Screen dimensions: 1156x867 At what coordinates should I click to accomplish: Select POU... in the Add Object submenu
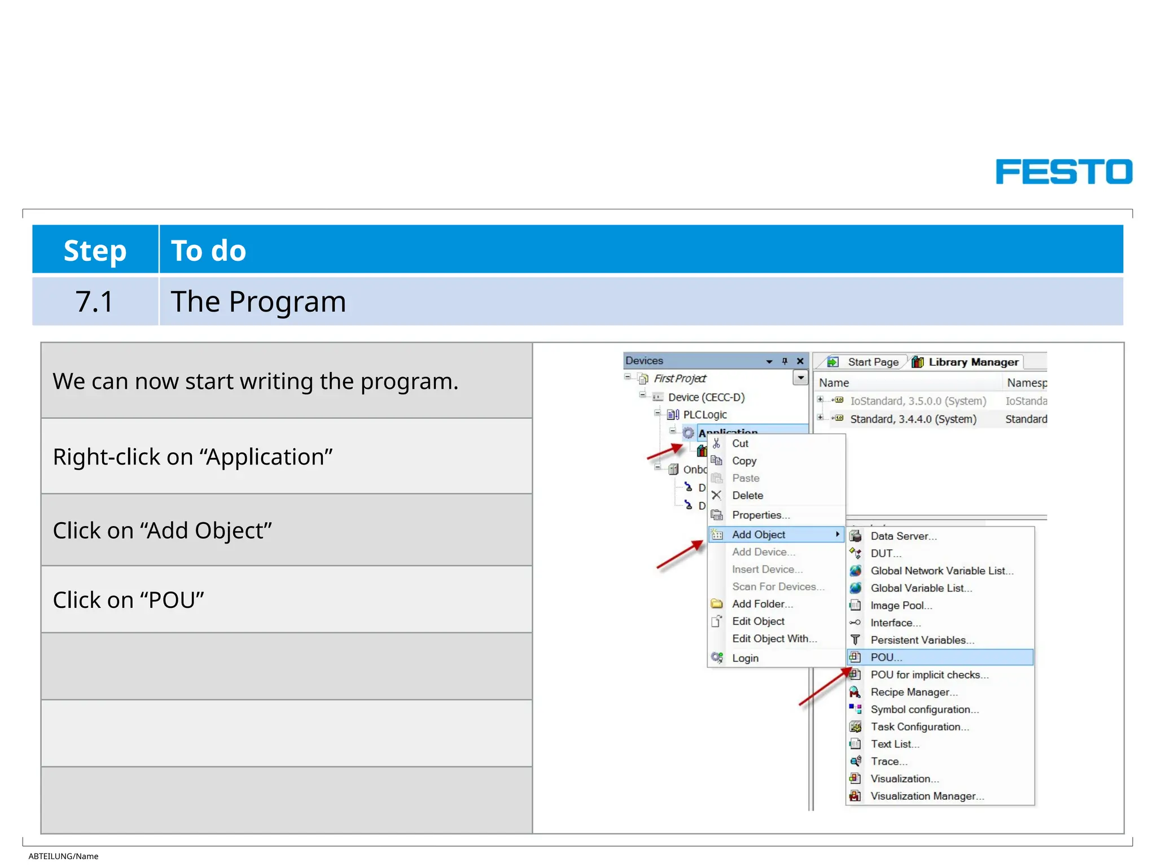click(940, 657)
